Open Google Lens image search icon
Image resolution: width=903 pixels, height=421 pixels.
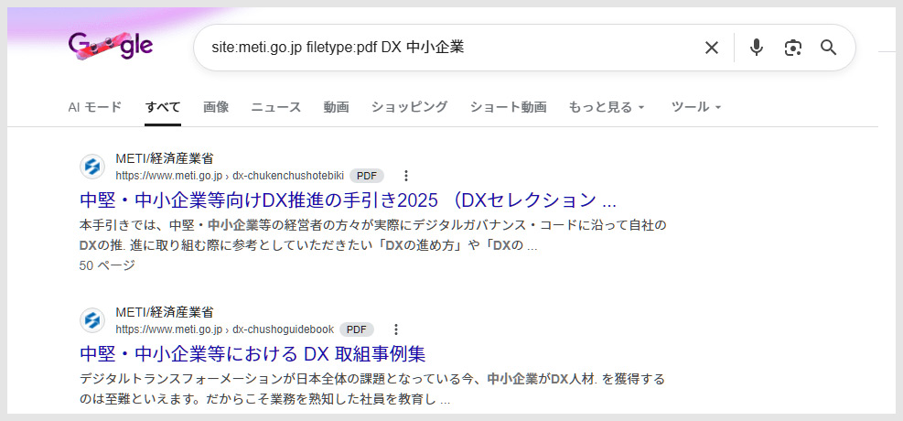click(x=793, y=48)
